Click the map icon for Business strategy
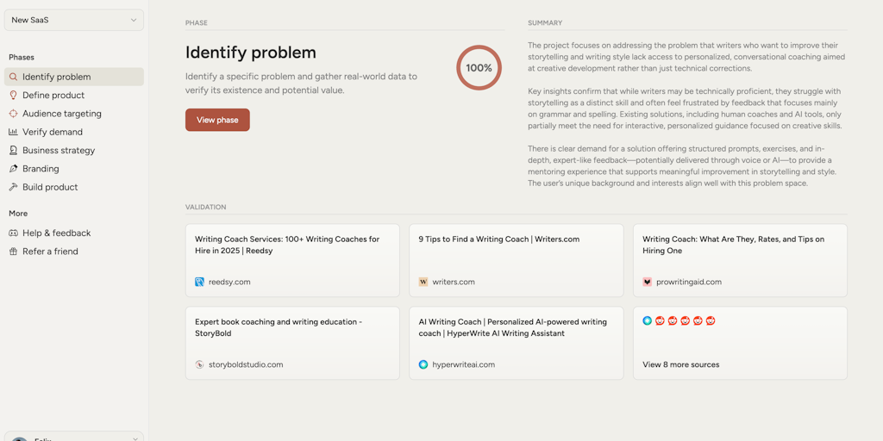Screen dimensions: 883x441 [13, 150]
